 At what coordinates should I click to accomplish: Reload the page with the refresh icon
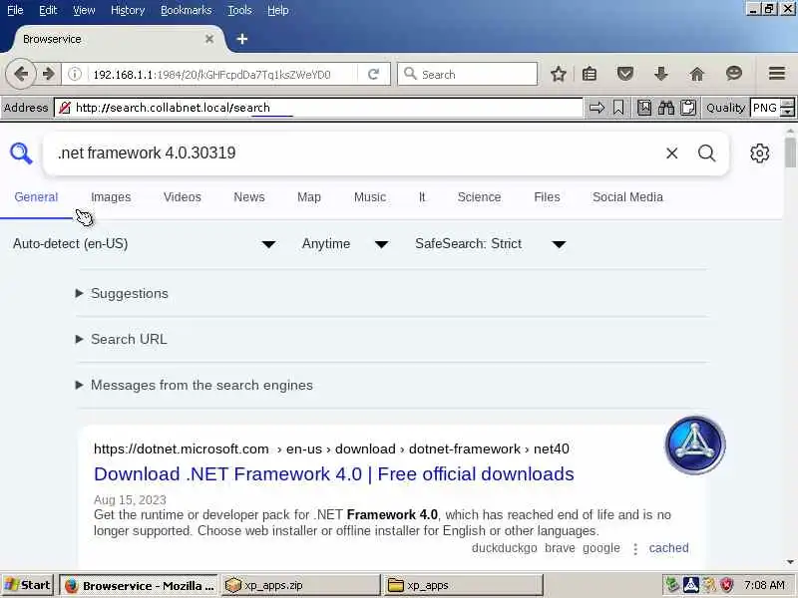(x=373, y=74)
